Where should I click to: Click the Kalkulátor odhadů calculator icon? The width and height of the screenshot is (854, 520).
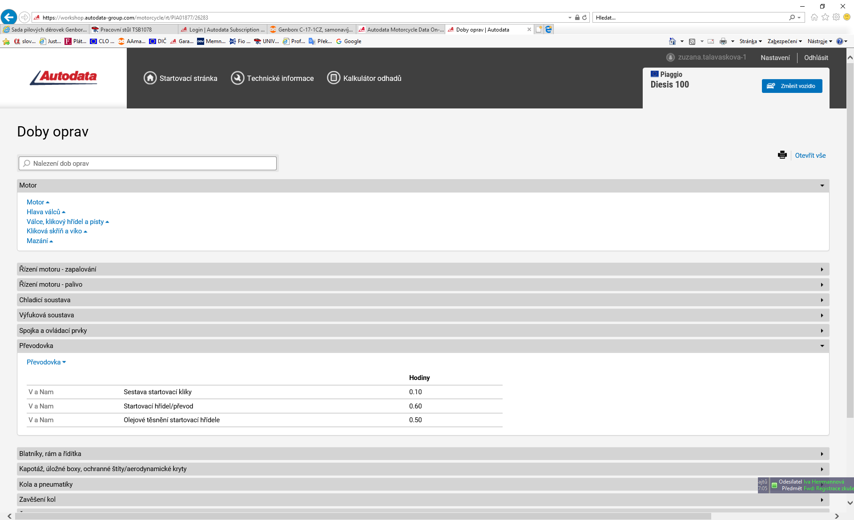pyautogui.click(x=334, y=78)
